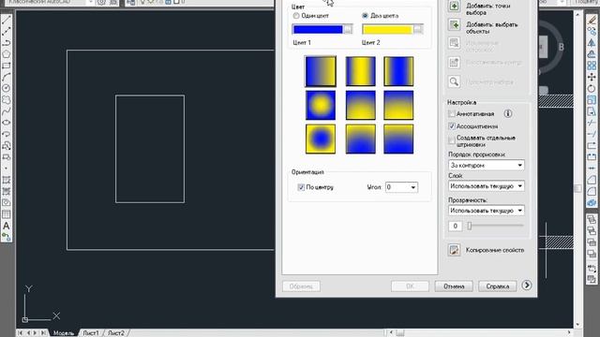Select the Spline tool

pyautogui.click(x=7, y=111)
